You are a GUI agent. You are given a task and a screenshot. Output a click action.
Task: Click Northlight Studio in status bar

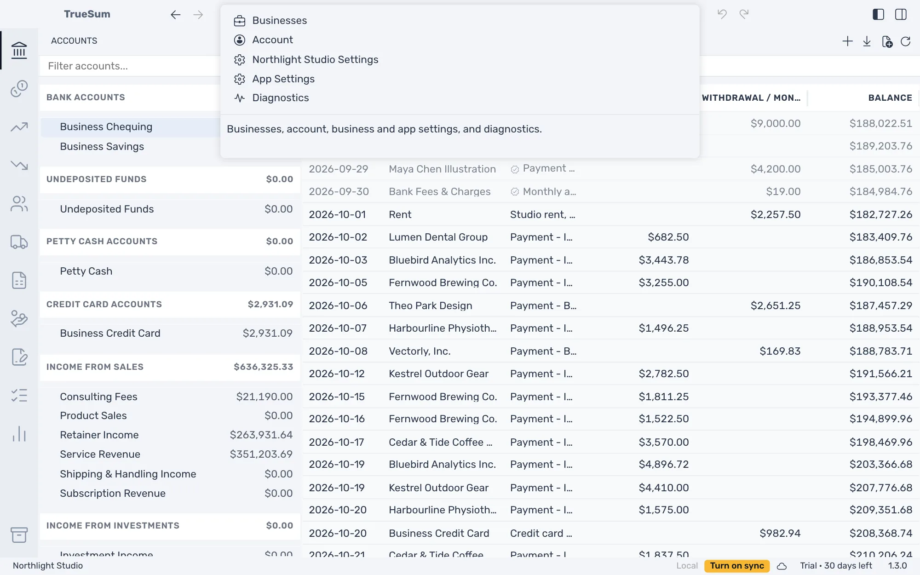[48, 566]
